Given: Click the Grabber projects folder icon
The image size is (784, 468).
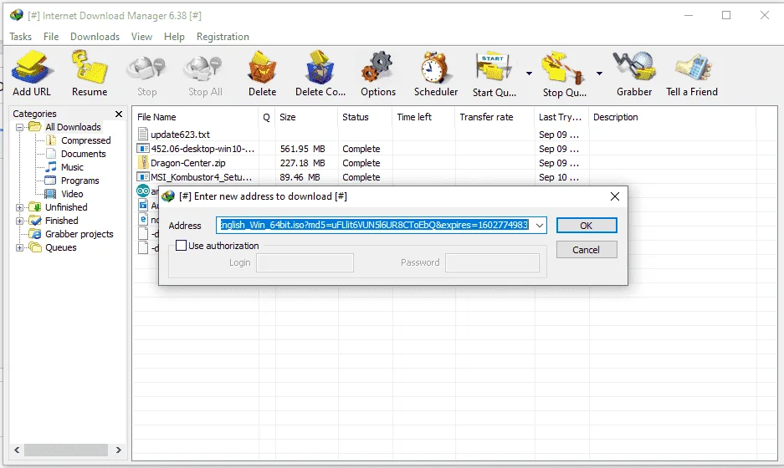Looking at the screenshot, I should coord(35,234).
